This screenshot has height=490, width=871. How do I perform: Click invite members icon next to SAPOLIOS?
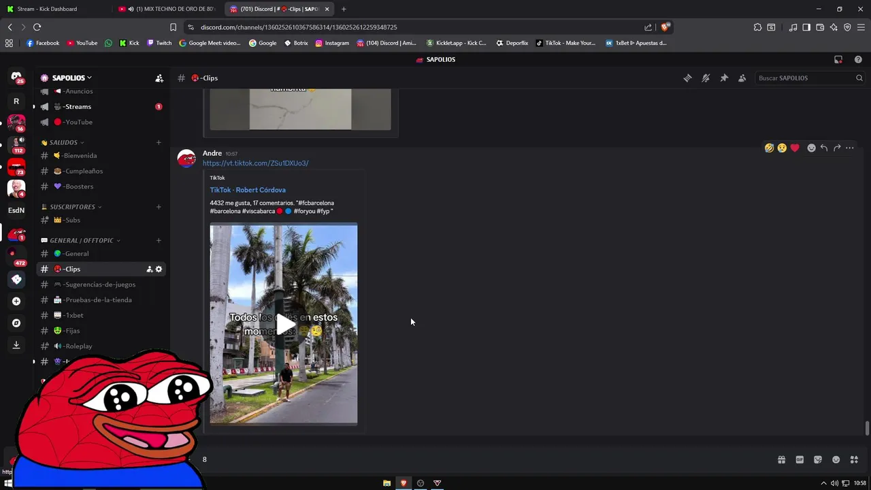pos(159,78)
